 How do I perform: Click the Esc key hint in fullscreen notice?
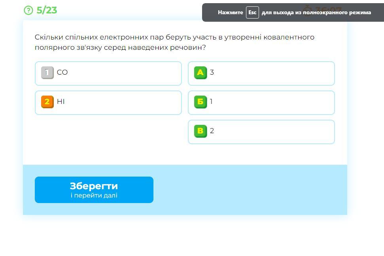click(x=252, y=13)
